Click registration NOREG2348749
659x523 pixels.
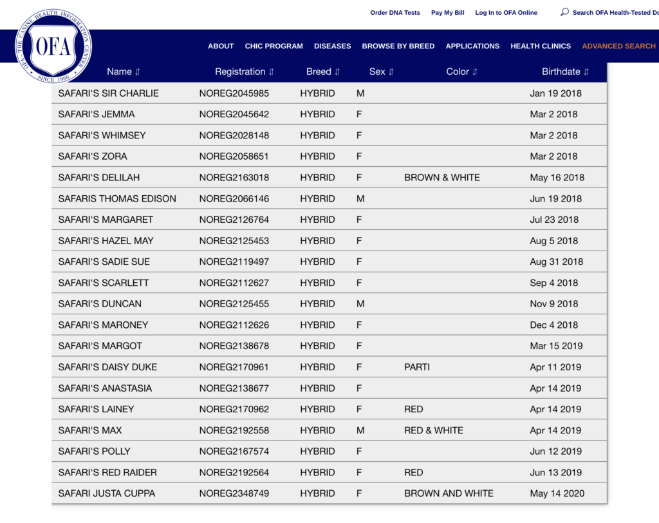(x=234, y=493)
